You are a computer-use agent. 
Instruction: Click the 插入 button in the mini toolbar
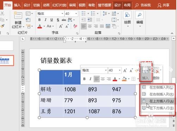click(x=145, y=73)
